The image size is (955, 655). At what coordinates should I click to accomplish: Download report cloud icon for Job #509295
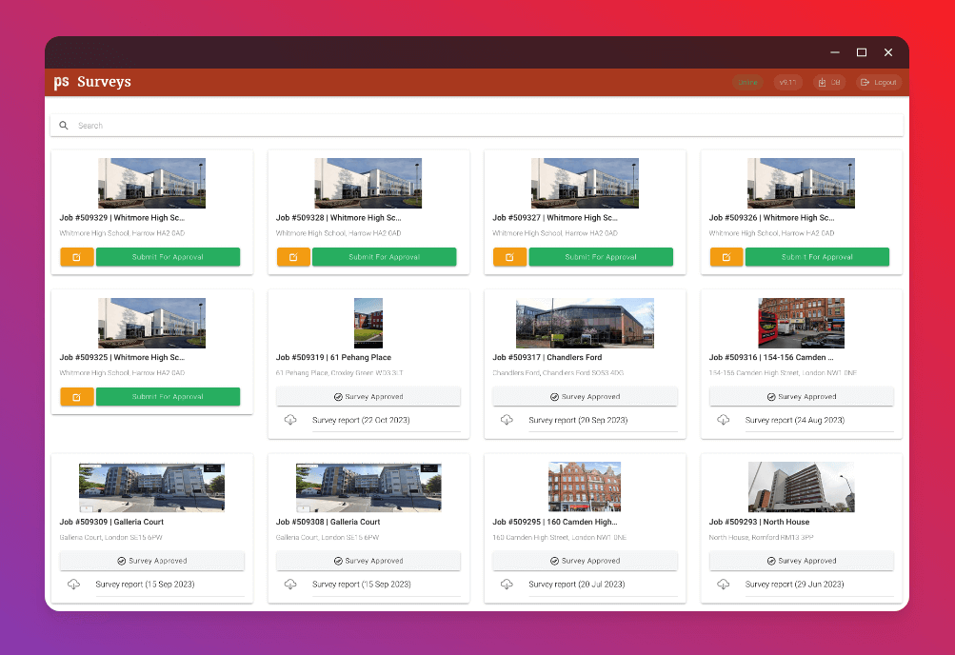pyautogui.click(x=507, y=585)
